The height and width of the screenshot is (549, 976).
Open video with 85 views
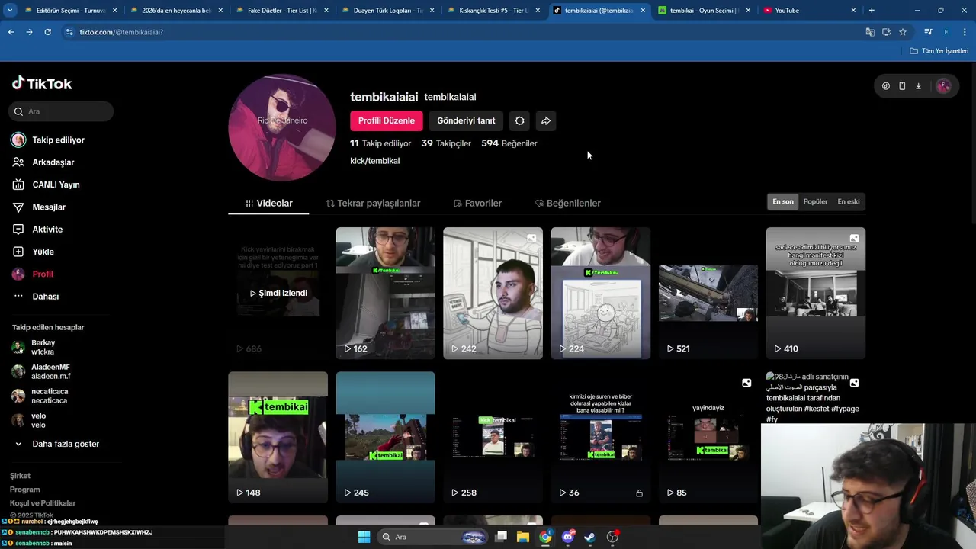click(x=708, y=438)
